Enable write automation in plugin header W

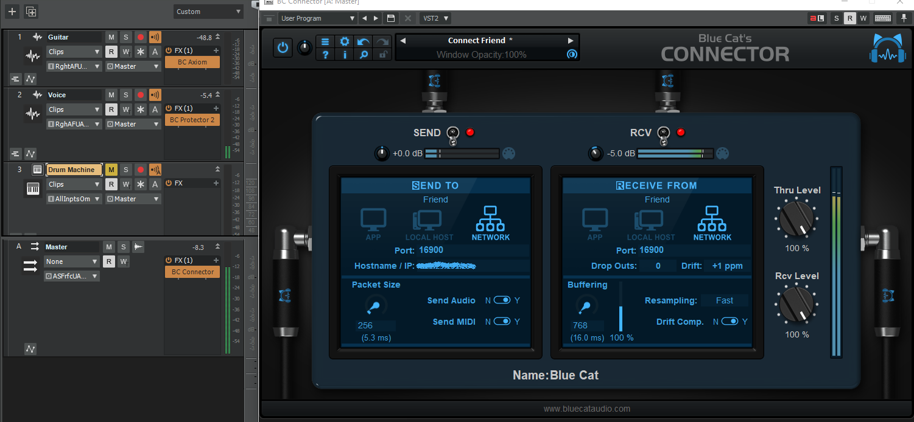(863, 18)
